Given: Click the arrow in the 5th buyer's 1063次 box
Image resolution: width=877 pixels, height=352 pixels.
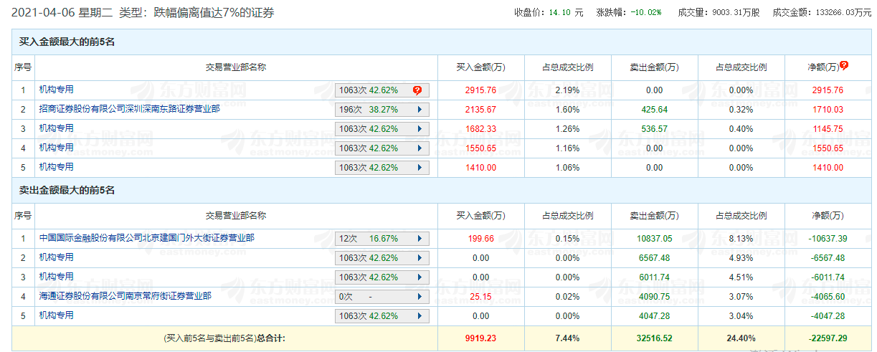Looking at the screenshot, I should 419,168.
